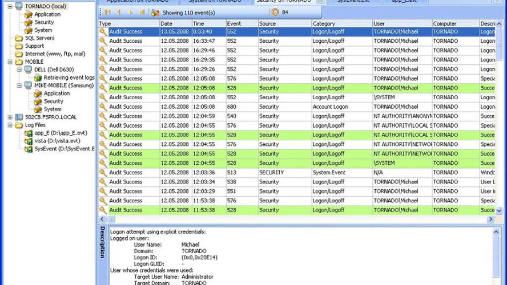Collapse the MIKE-MOBILE (Samsung) node
The image size is (507, 285).
(x=19, y=85)
